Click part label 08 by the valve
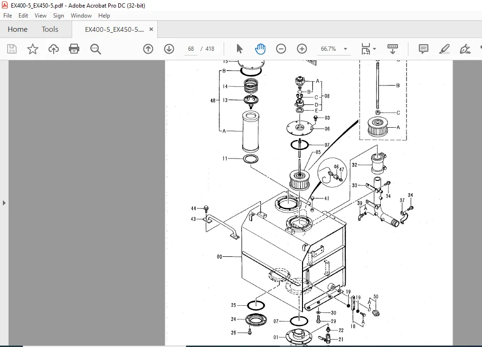Image resolution: width=482 pixels, height=347 pixels. 327,96
